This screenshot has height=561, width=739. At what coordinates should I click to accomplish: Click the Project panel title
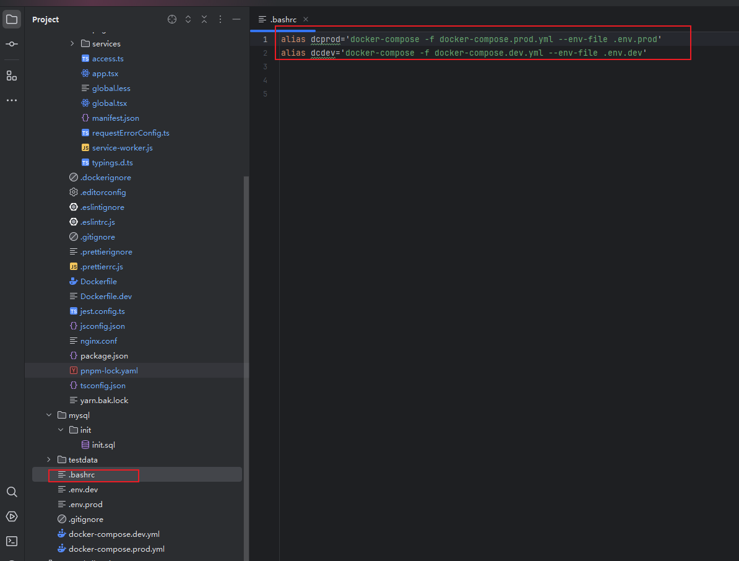[x=45, y=19]
